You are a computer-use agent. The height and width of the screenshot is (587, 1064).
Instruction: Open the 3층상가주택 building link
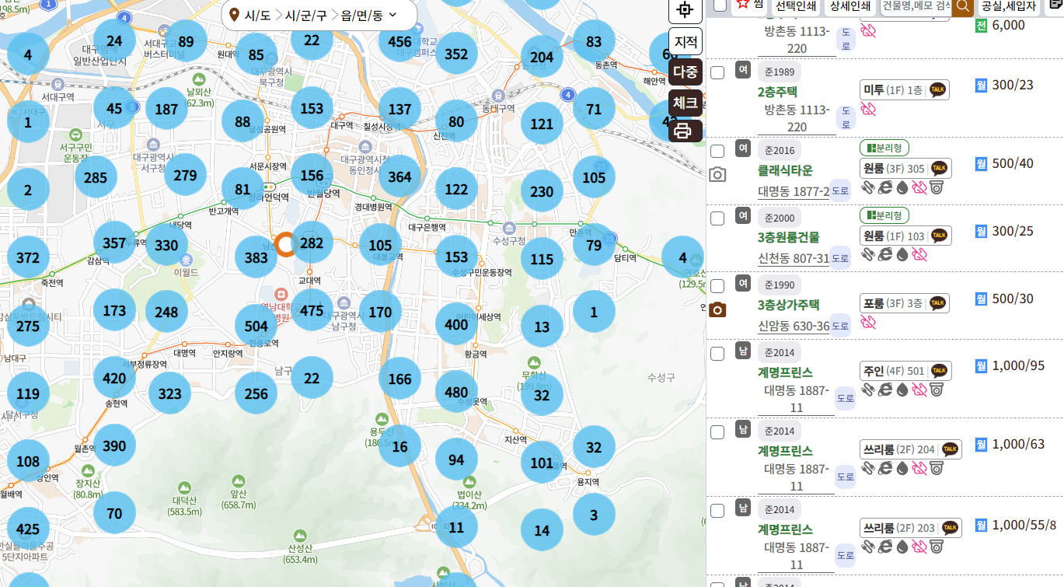(789, 305)
